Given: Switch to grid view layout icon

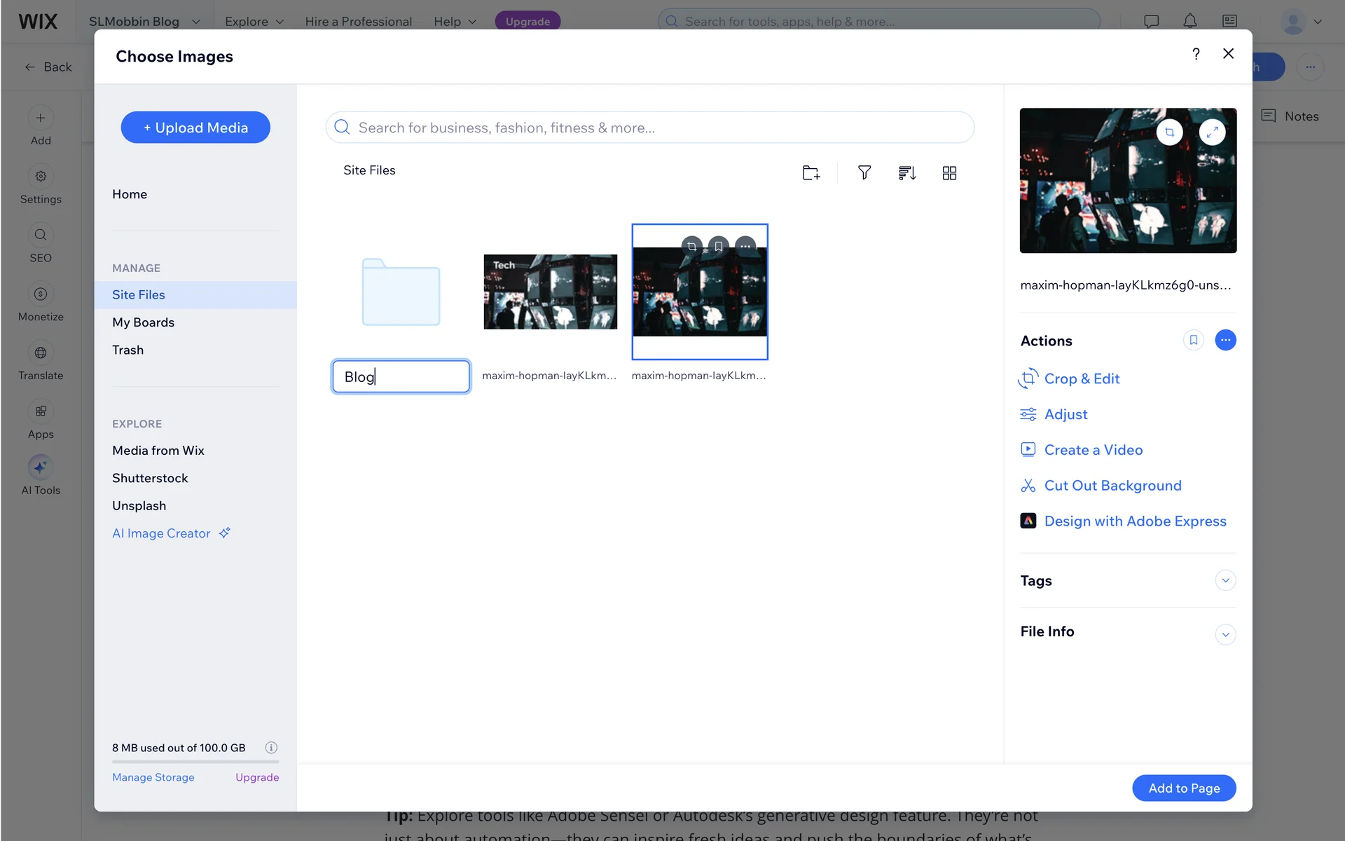Looking at the screenshot, I should click(x=949, y=173).
